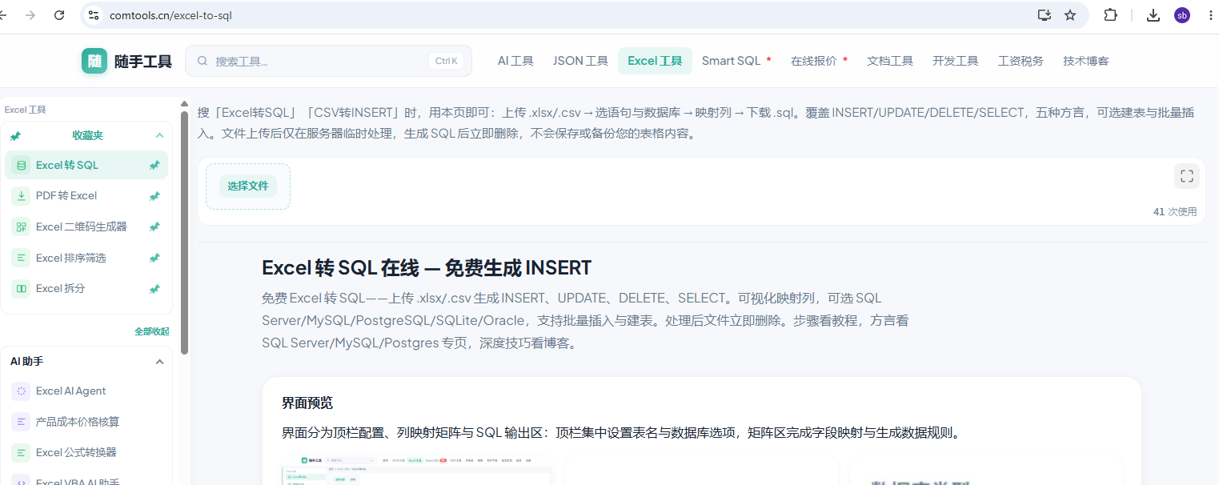Unpin Excel 二维码生成器 from favorites
The height and width of the screenshot is (485, 1219).
pyautogui.click(x=154, y=226)
